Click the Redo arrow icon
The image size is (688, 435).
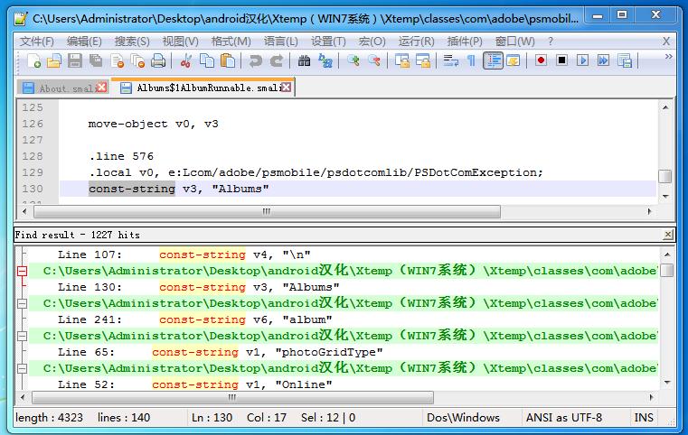[x=277, y=60]
